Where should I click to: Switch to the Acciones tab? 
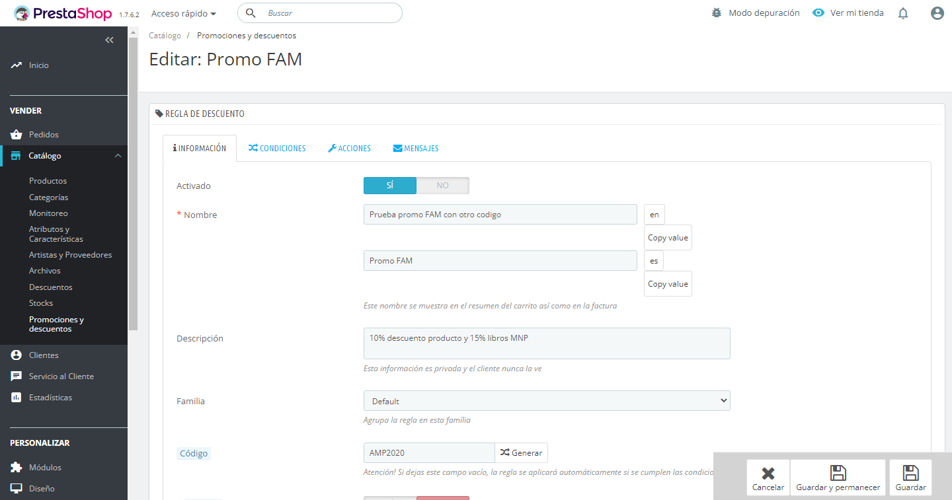click(x=349, y=149)
